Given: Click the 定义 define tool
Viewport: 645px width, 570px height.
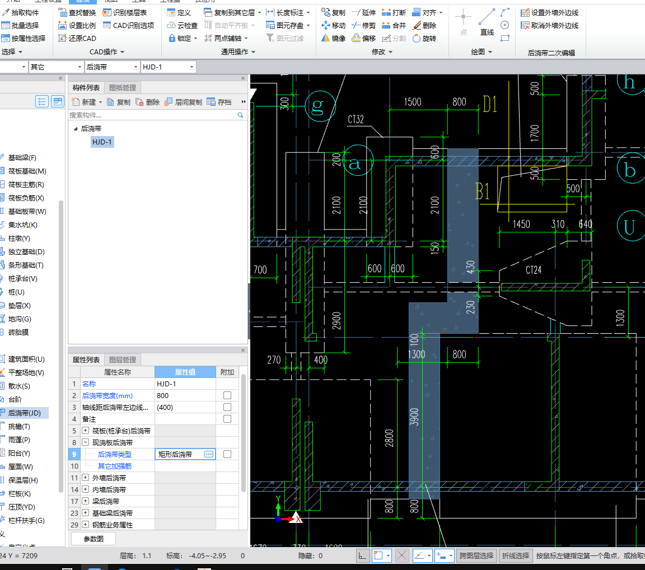Looking at the screenshot, I should (179, 13).
